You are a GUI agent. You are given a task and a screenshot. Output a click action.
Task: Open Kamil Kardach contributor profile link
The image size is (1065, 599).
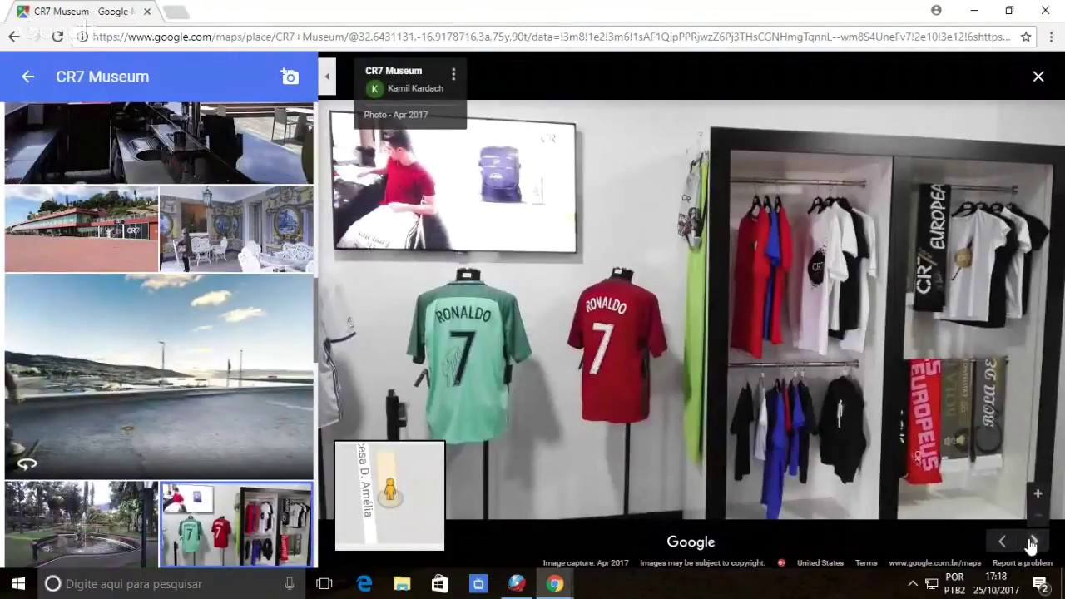point(415,88)
